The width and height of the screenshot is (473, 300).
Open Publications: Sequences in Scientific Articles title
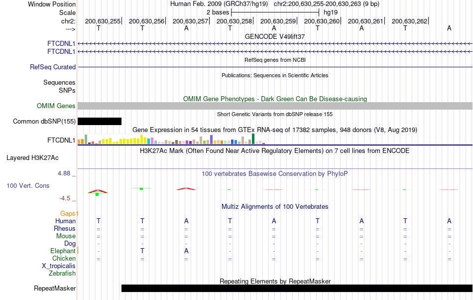[275, 75]
